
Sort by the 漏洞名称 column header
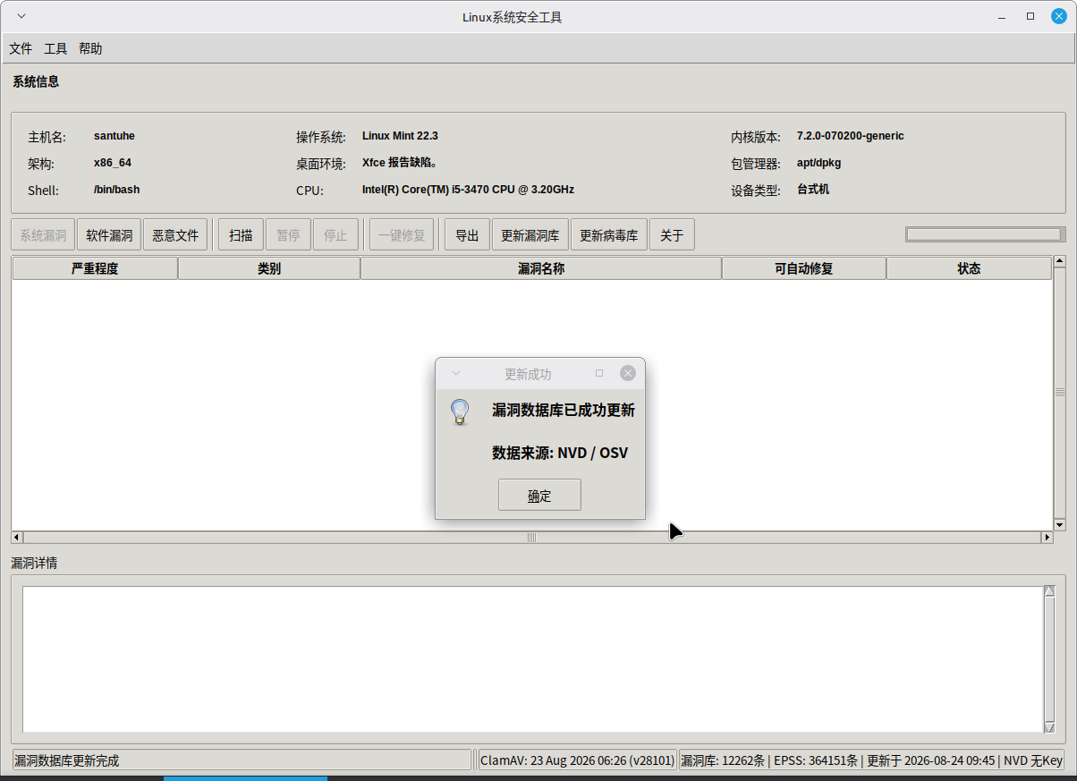tap(541, 268)
